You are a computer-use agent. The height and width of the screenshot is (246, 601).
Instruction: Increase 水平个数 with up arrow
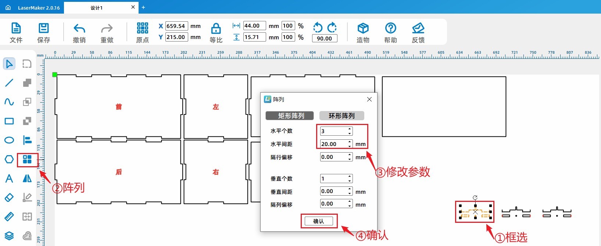click(x=350, y=129)
